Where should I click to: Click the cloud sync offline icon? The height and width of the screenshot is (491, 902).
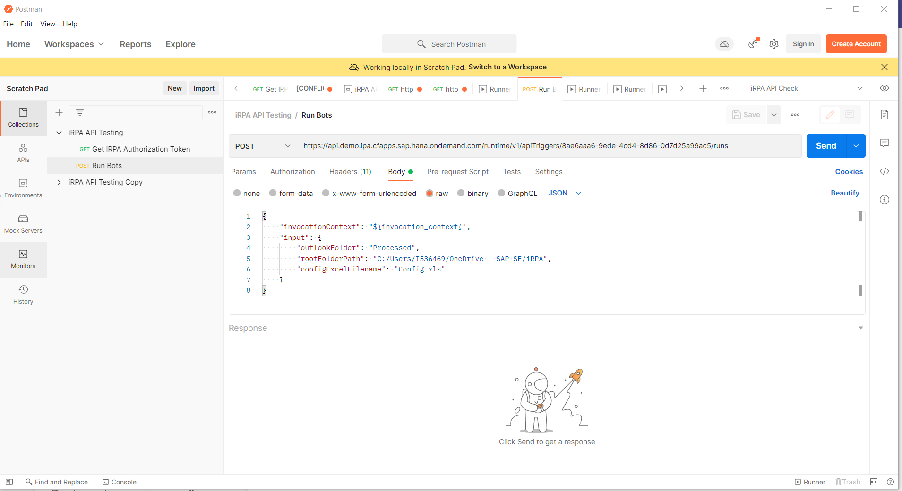pyautogui.click(x=724, y=44)
